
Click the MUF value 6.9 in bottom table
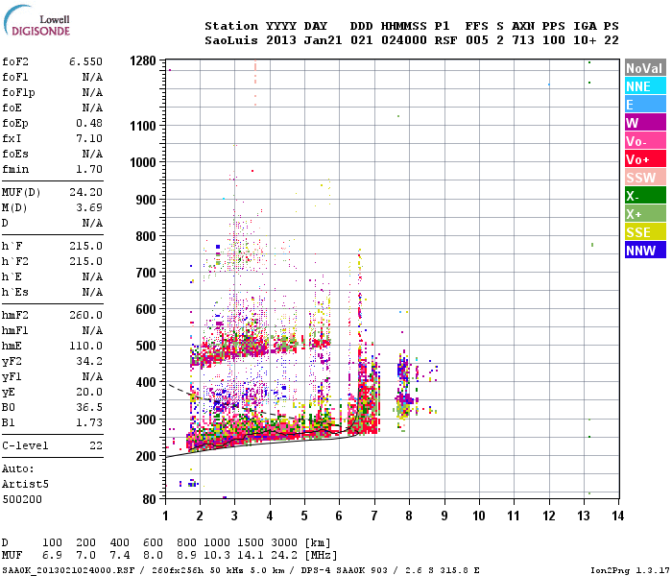click(x=52, y=556)
